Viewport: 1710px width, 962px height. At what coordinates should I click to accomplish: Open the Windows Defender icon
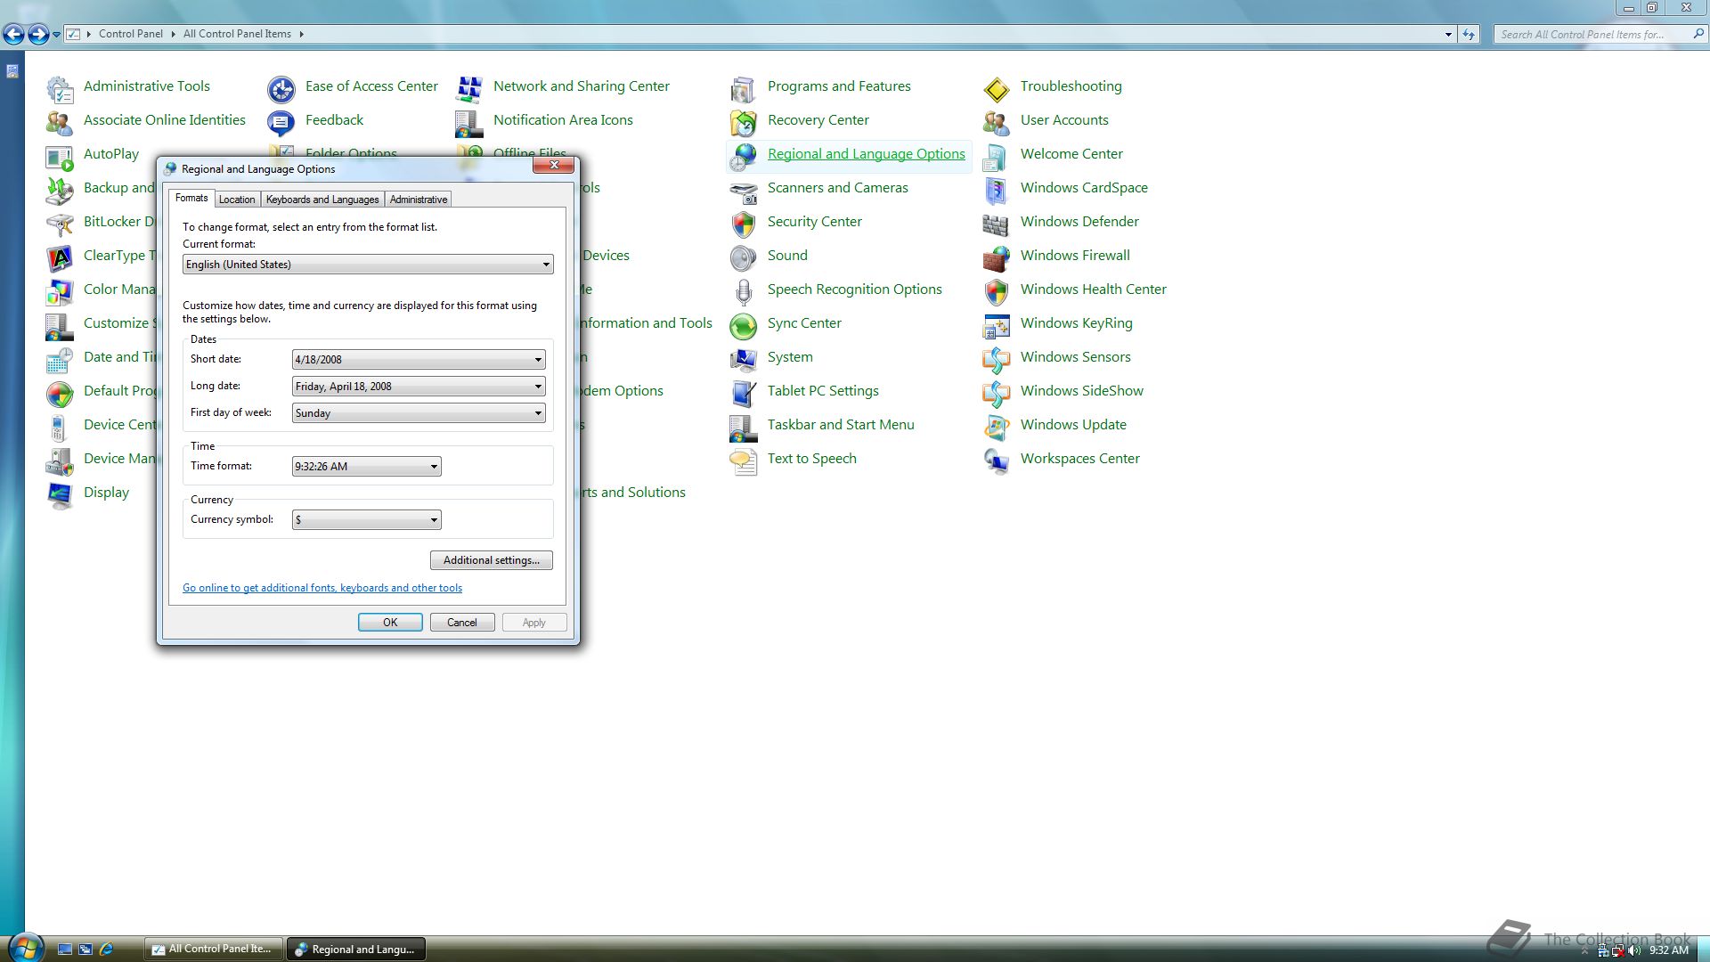[x=997, y=224]
